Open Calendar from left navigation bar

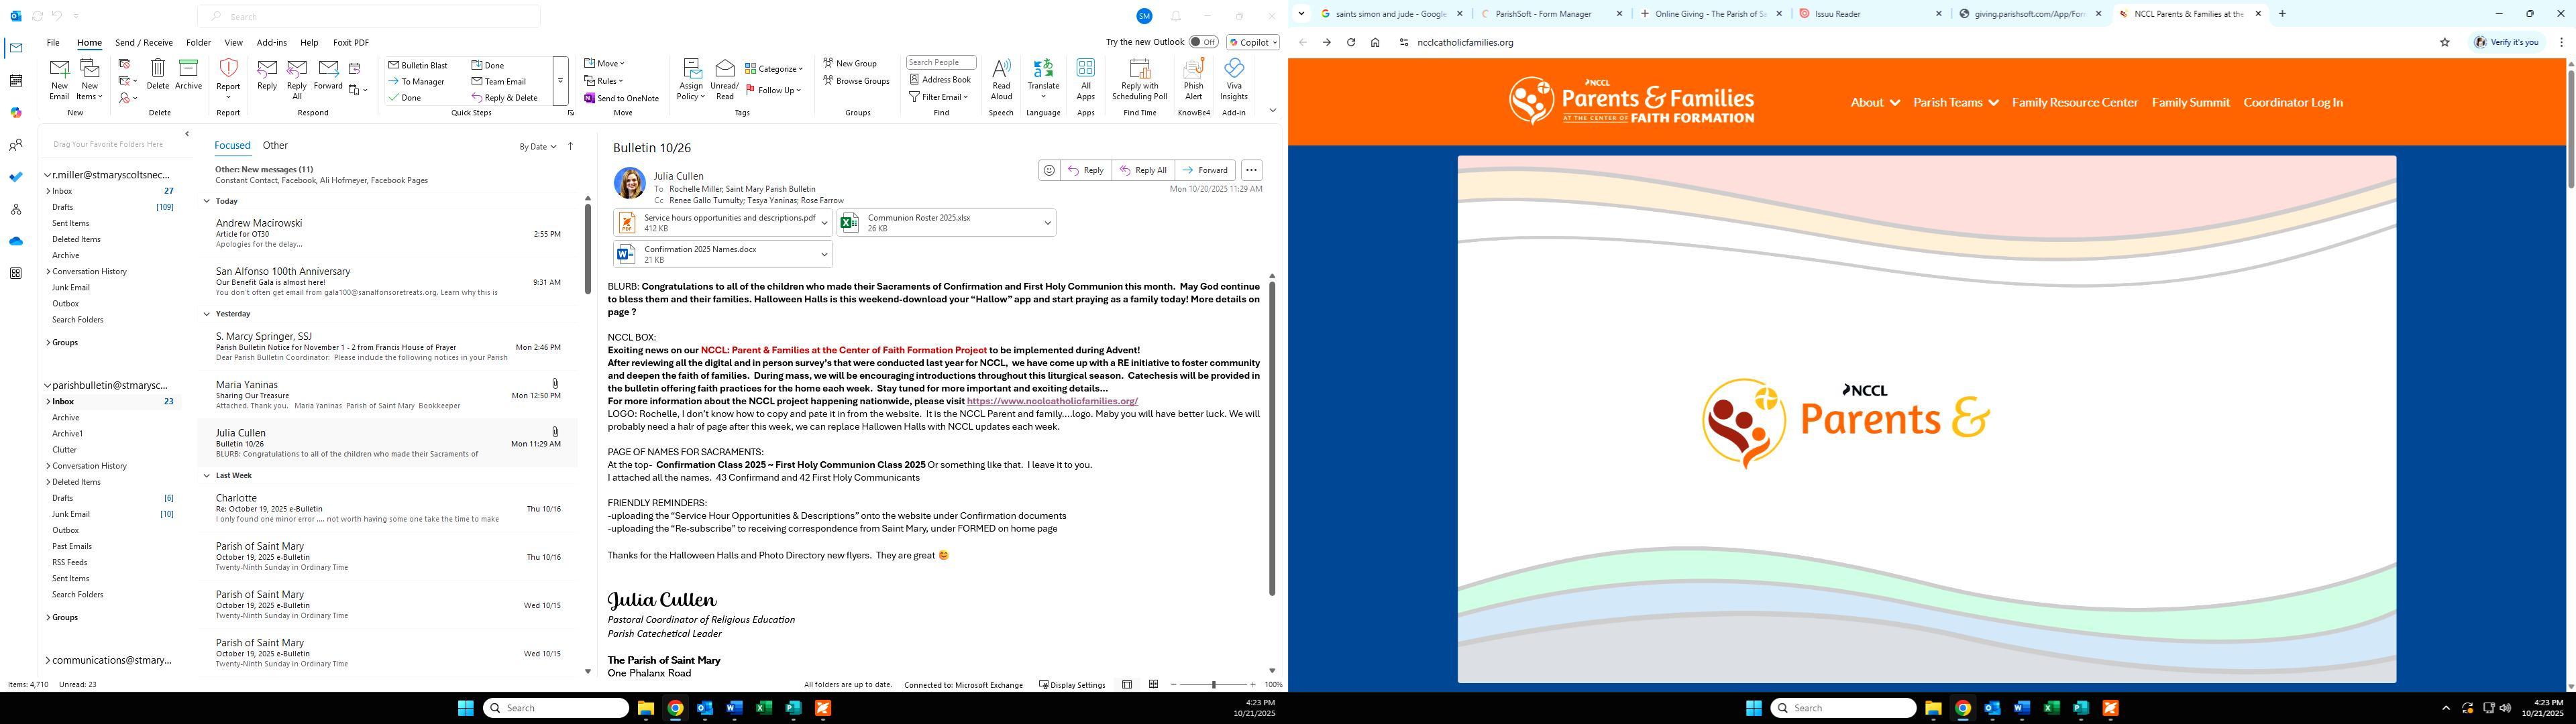coord(15,81)
